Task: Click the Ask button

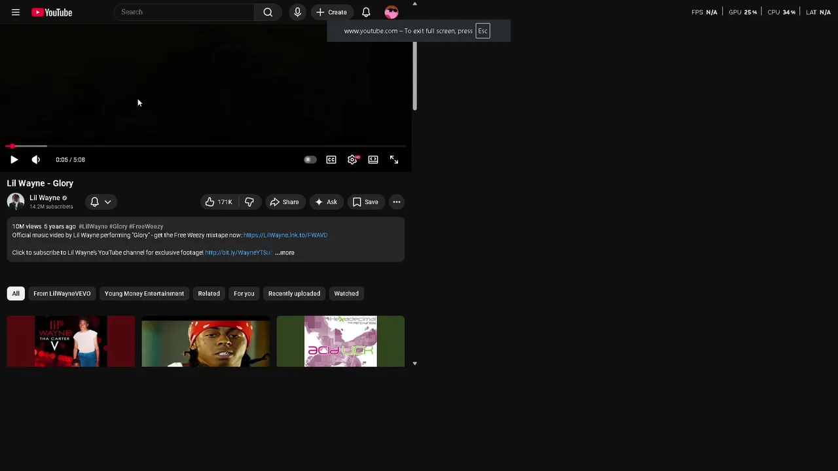Action: [326, 202]
